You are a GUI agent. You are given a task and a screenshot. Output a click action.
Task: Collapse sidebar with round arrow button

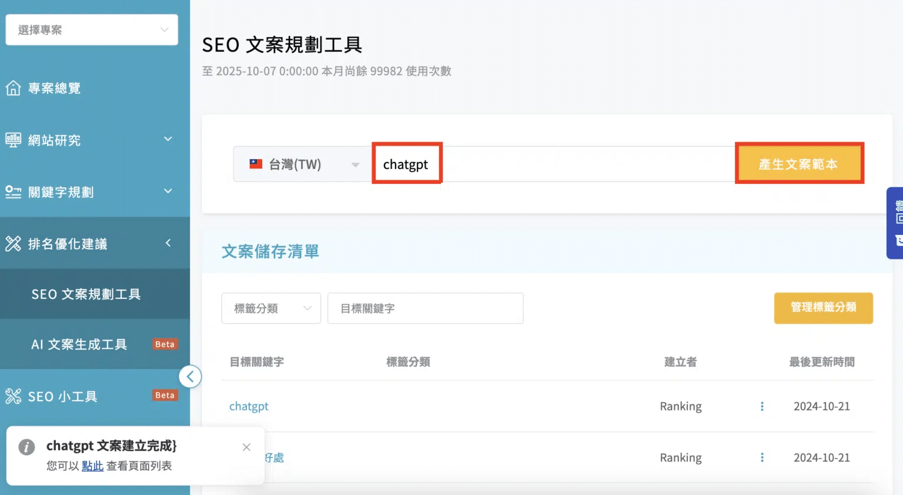(190, 376)
